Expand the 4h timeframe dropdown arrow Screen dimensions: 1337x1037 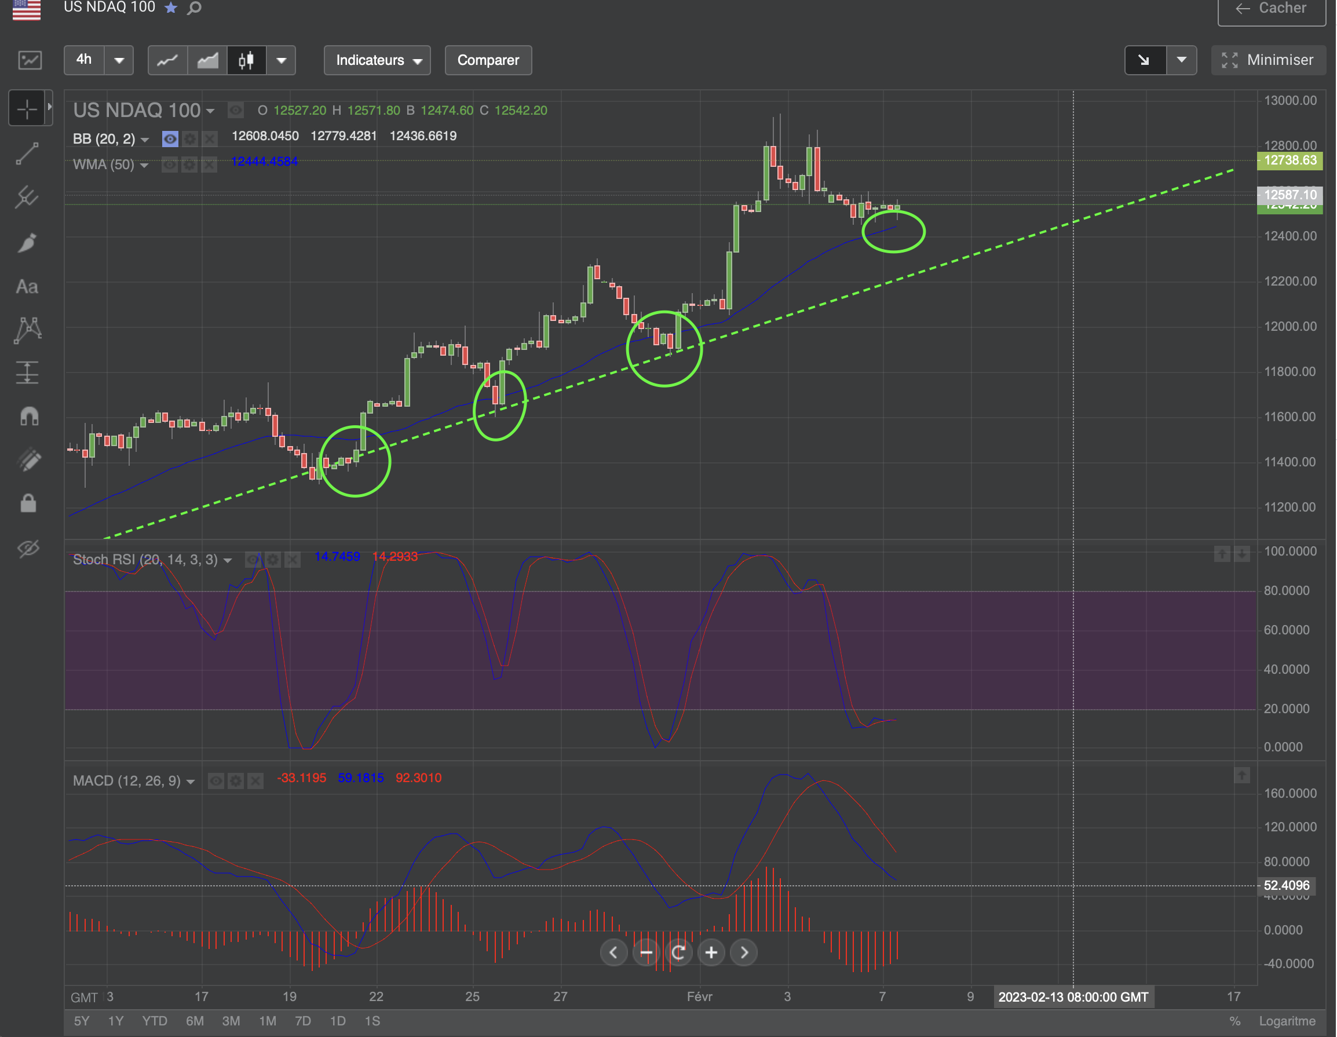coord(119,60)
